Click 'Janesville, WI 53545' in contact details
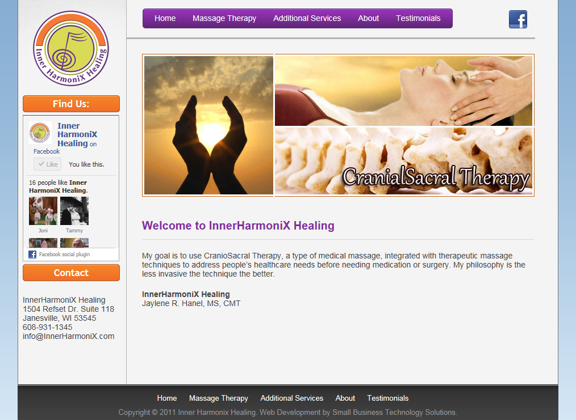 (60, 318)
